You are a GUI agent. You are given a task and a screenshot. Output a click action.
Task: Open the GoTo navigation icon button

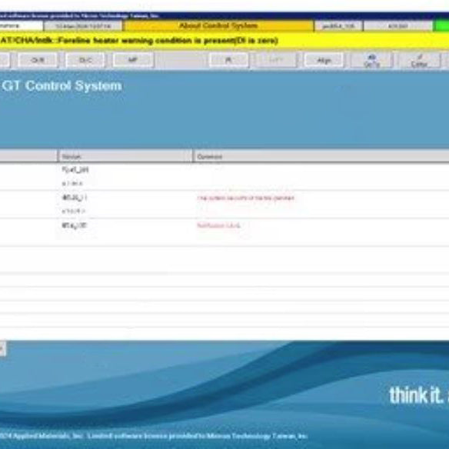pyautogui.click(x=371, y=61)
